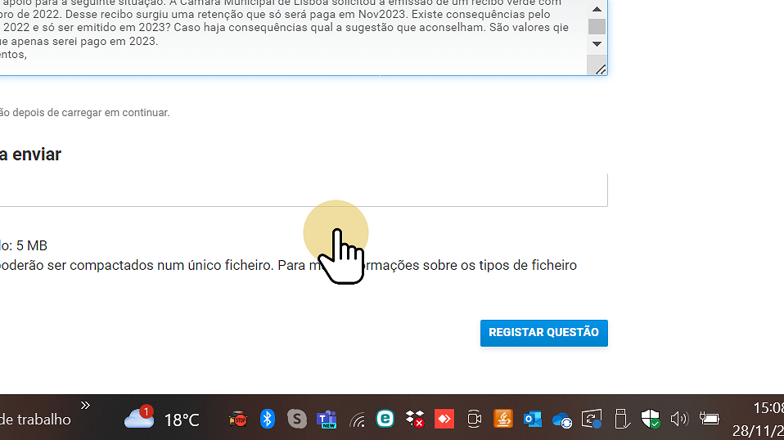Open the ESET tray icon
This screenshot has height=440, width=784.
pos(385,419)
